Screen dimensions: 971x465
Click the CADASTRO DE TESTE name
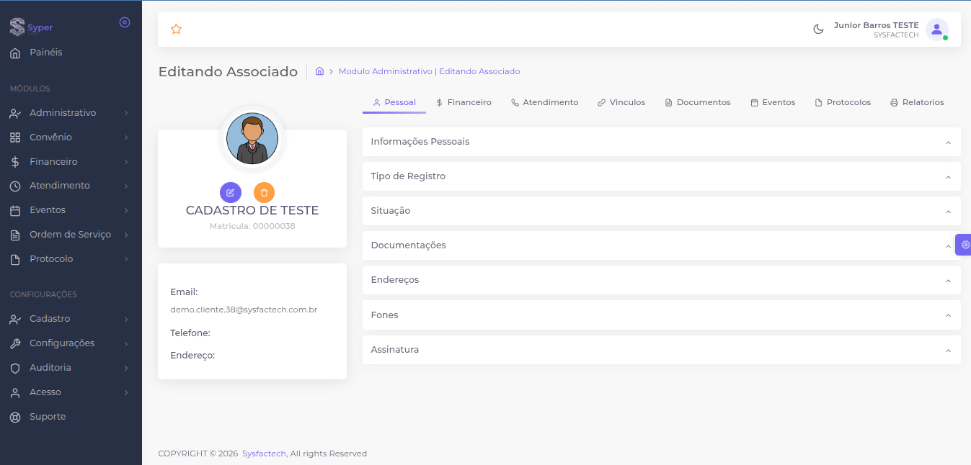point(252,210)
